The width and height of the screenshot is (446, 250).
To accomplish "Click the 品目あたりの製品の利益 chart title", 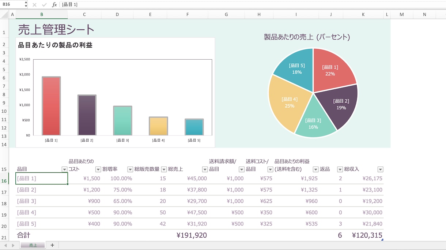I will 55,45.
